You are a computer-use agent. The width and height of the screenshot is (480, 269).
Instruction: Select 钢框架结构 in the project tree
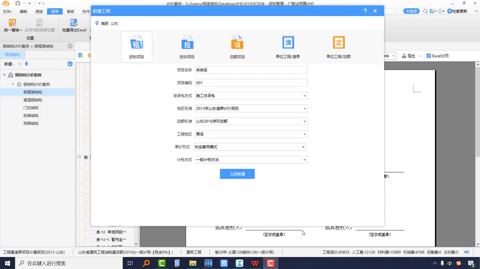point(33,92)
